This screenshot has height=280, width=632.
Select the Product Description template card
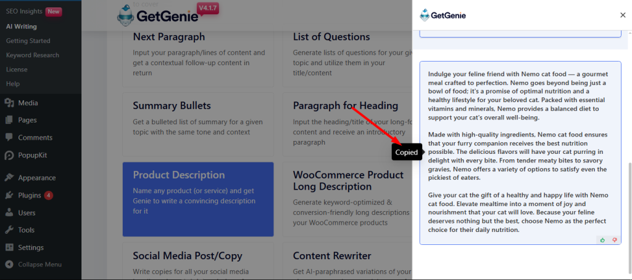tap(198, 199)
